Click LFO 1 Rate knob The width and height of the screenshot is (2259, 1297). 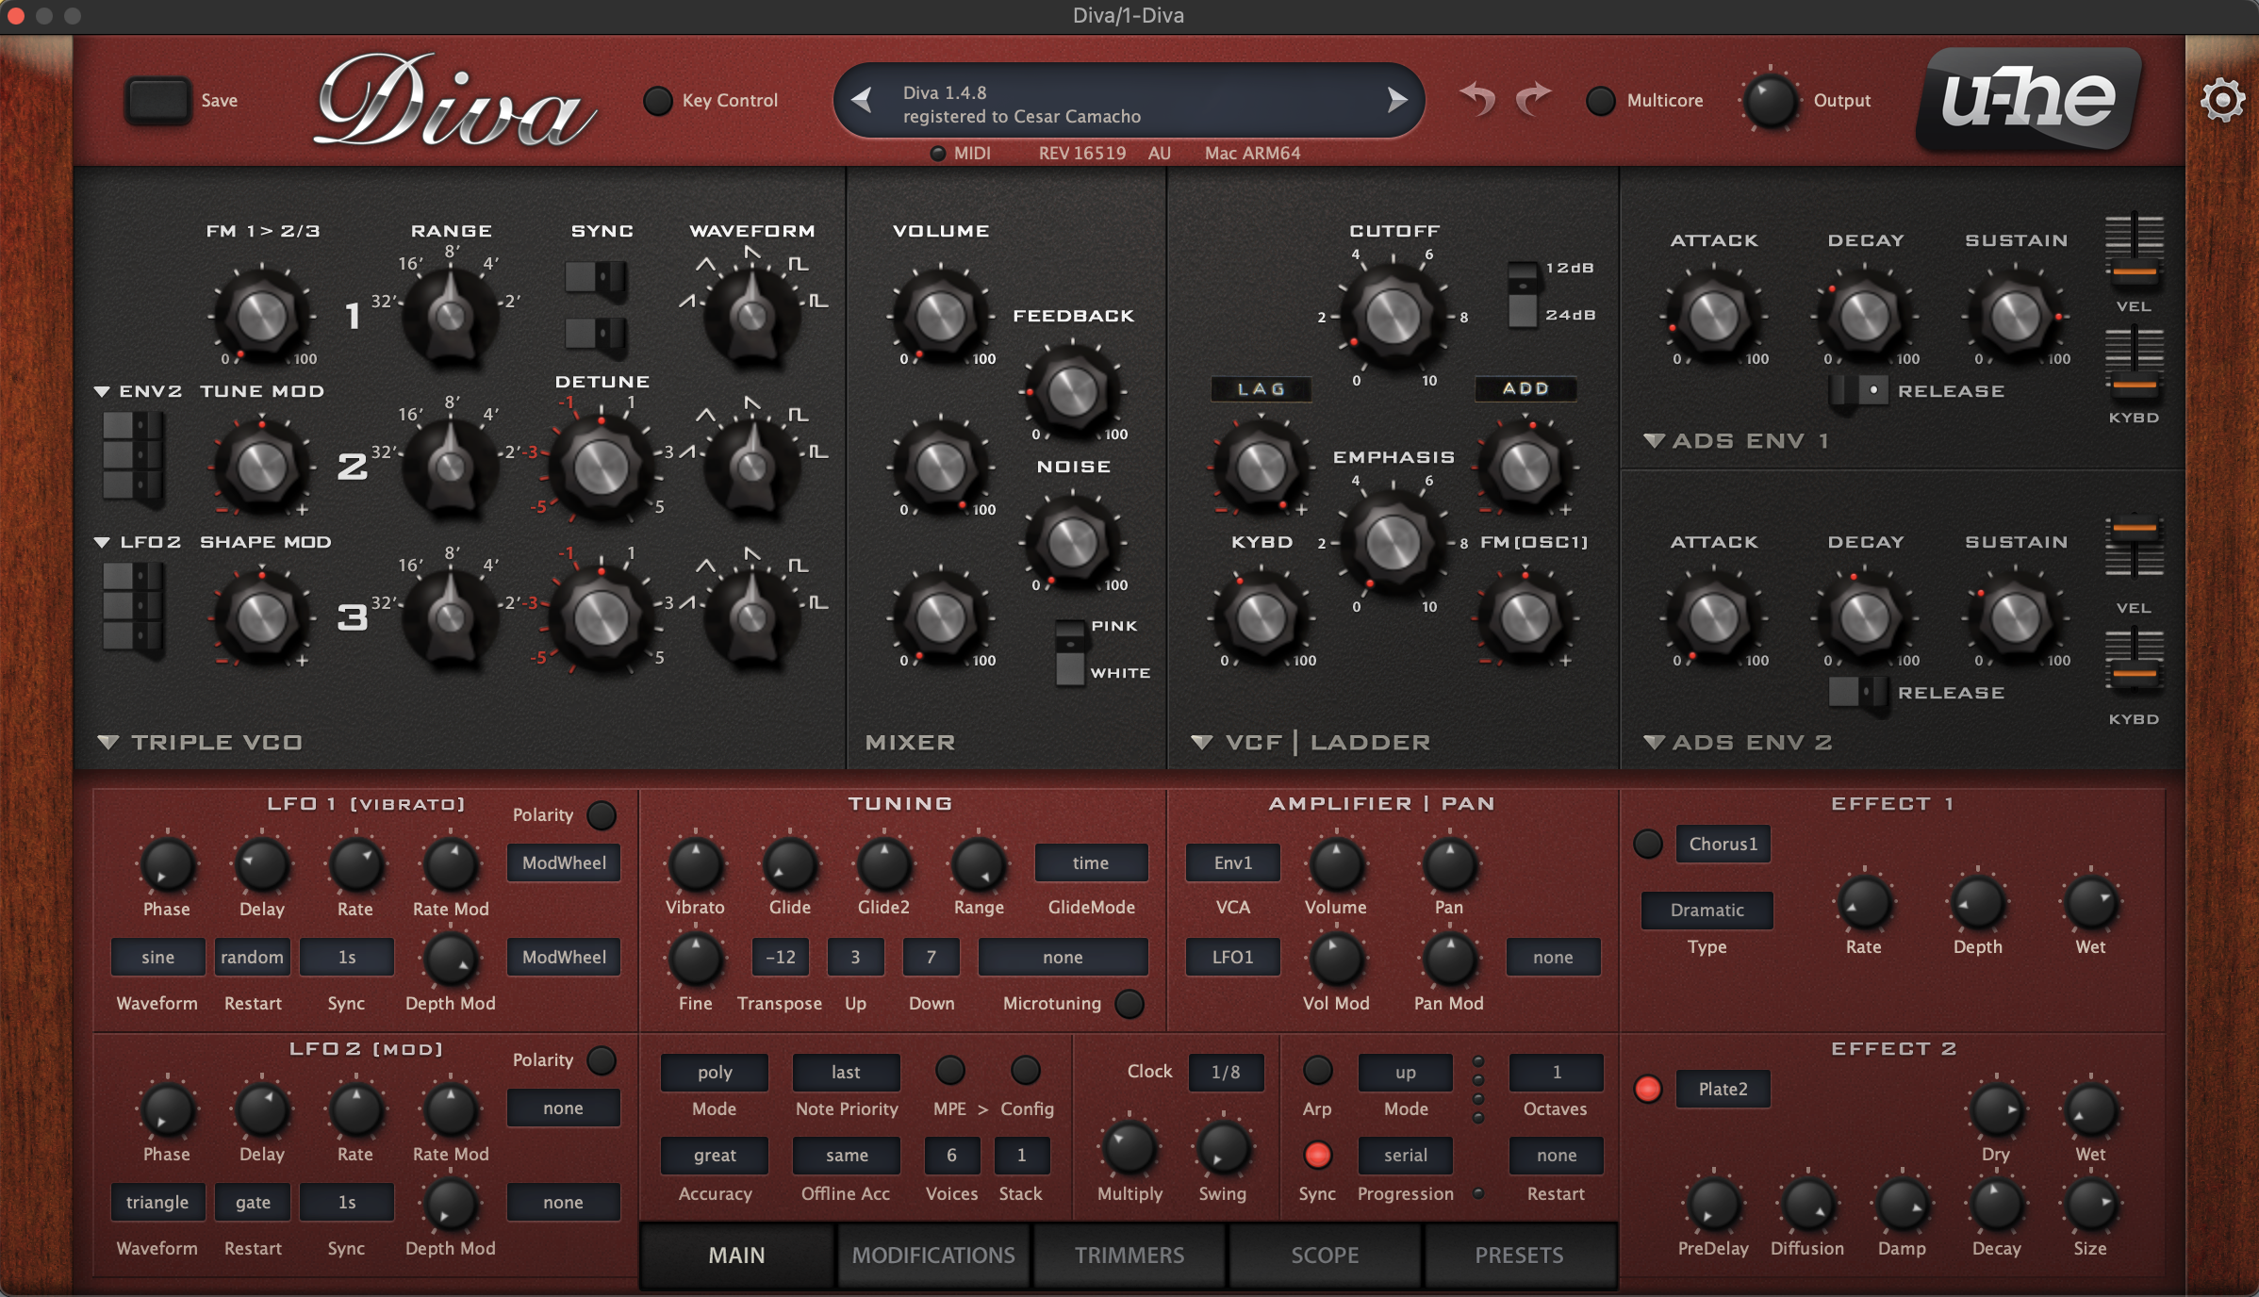coord(355,865)
